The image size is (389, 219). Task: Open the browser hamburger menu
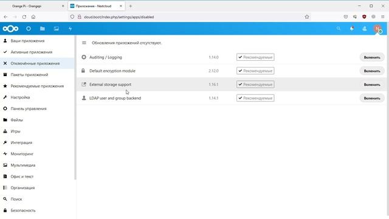click(383, 17)
